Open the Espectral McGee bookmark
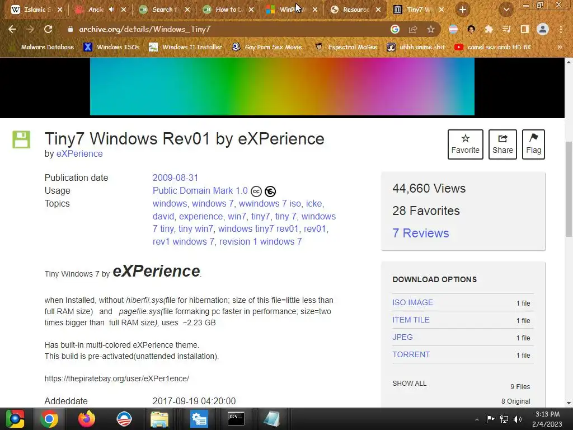 tap(346, 47)
